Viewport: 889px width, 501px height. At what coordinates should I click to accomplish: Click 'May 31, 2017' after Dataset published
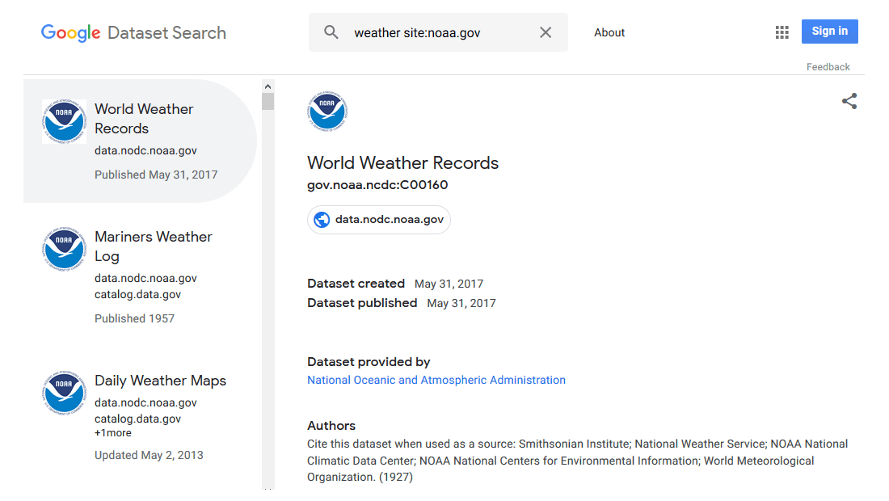click(x=461, y=303)
